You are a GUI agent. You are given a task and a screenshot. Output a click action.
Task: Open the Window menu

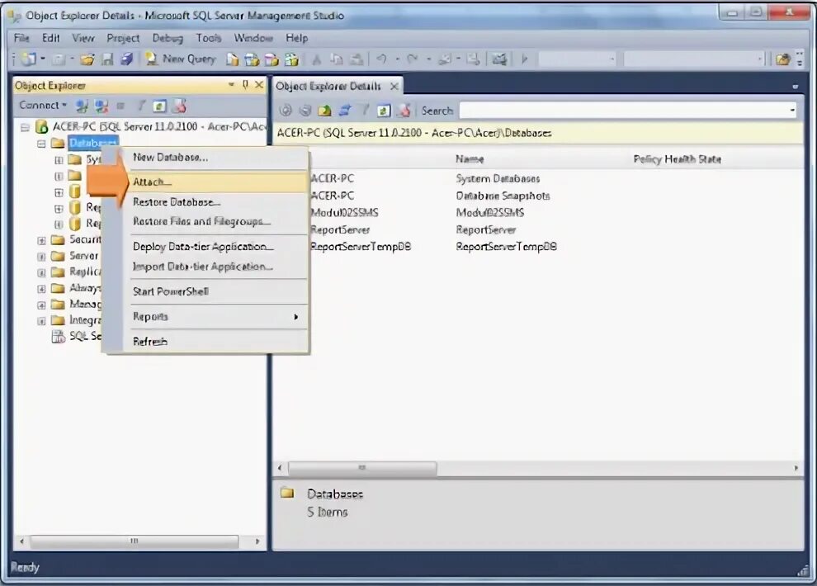point(253,38)
